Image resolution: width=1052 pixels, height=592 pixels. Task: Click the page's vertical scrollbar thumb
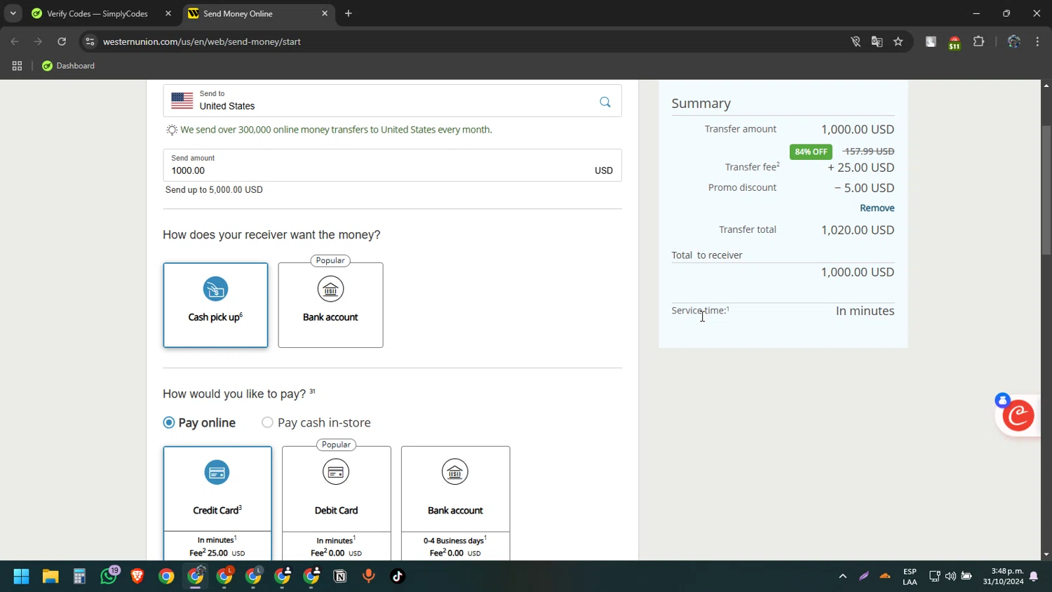pyautogui.click(x=1046, y=189)
